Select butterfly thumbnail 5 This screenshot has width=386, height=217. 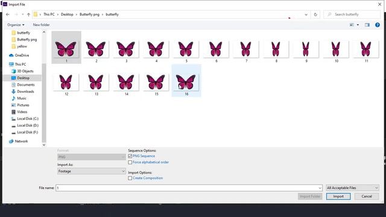[186, 49]
